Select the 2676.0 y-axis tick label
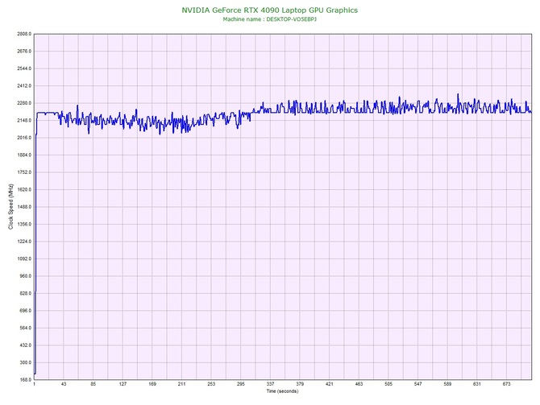Image resolution: width=540 pixels, height=405 pixels. tap(24, 52)
